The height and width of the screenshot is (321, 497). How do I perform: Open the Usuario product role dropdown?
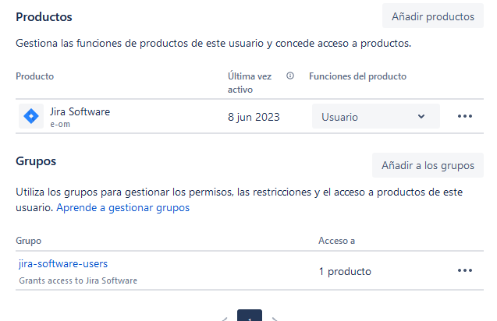[375, 116]
